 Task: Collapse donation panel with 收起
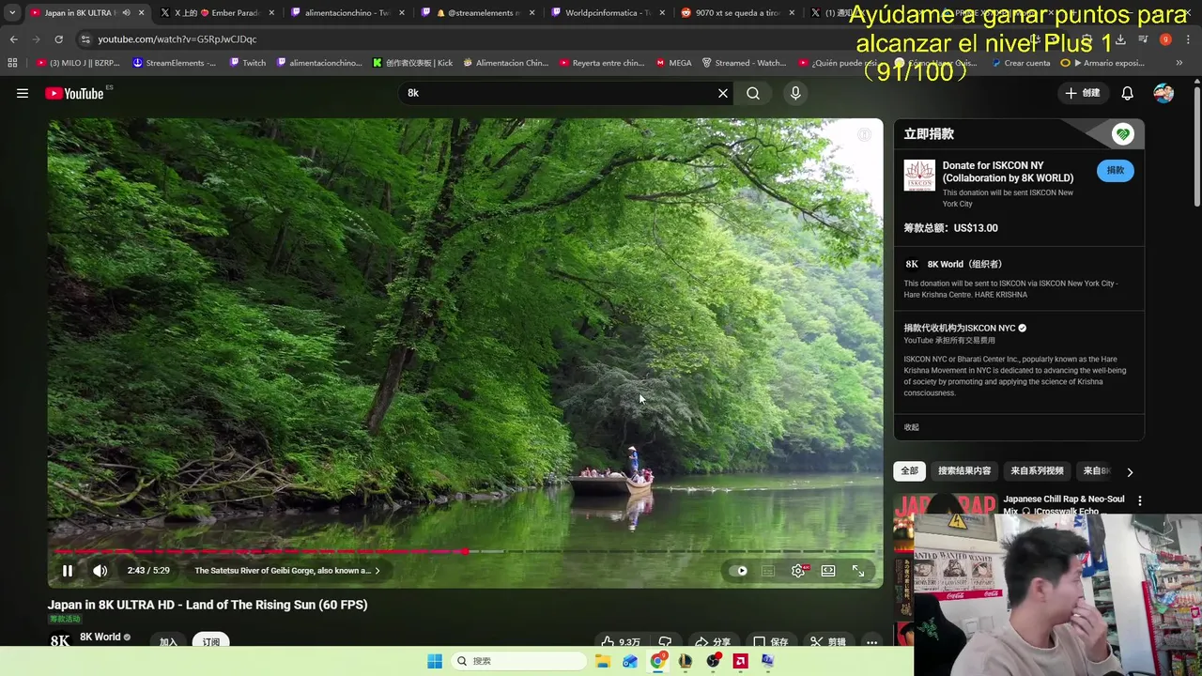tap(911, 427)
